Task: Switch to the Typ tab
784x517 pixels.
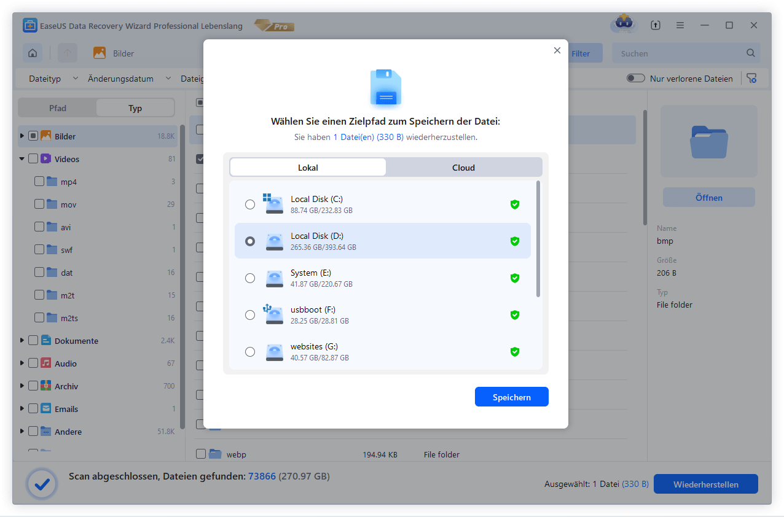Action: 135,108
